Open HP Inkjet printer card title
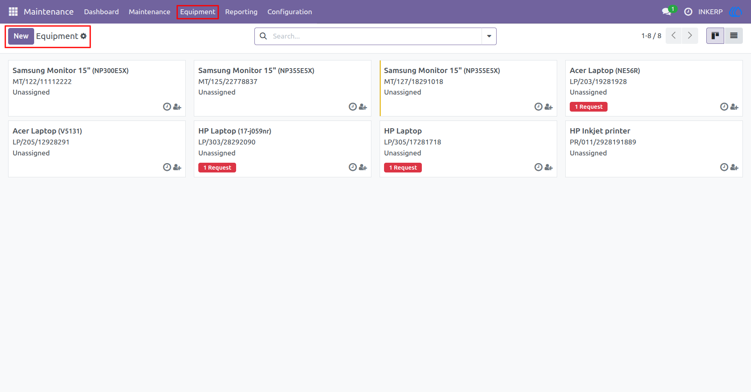Viewport: 751px width, 392px height. click(600, 131)
